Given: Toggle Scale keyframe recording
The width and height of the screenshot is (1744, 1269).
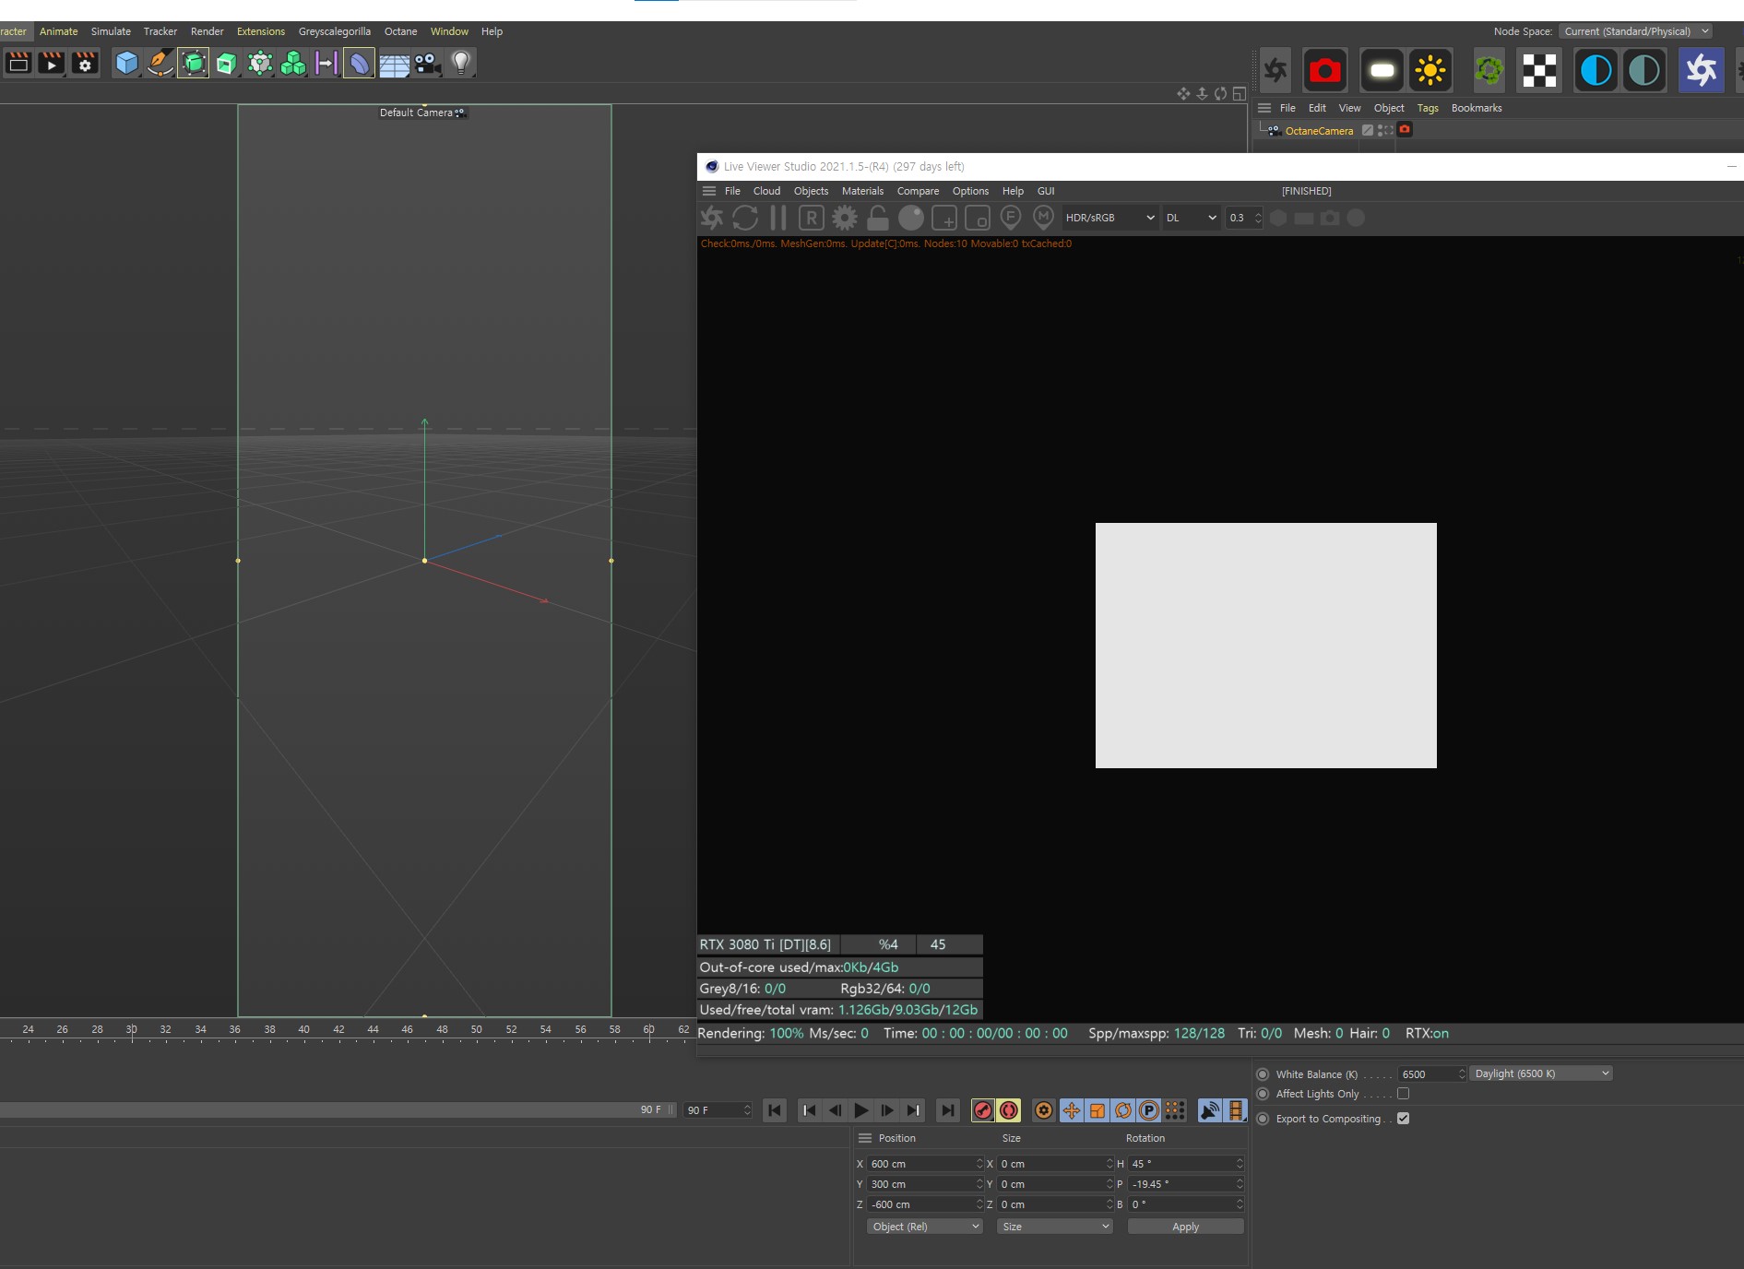Looking at the screenshot, I should [1097, 1110].
